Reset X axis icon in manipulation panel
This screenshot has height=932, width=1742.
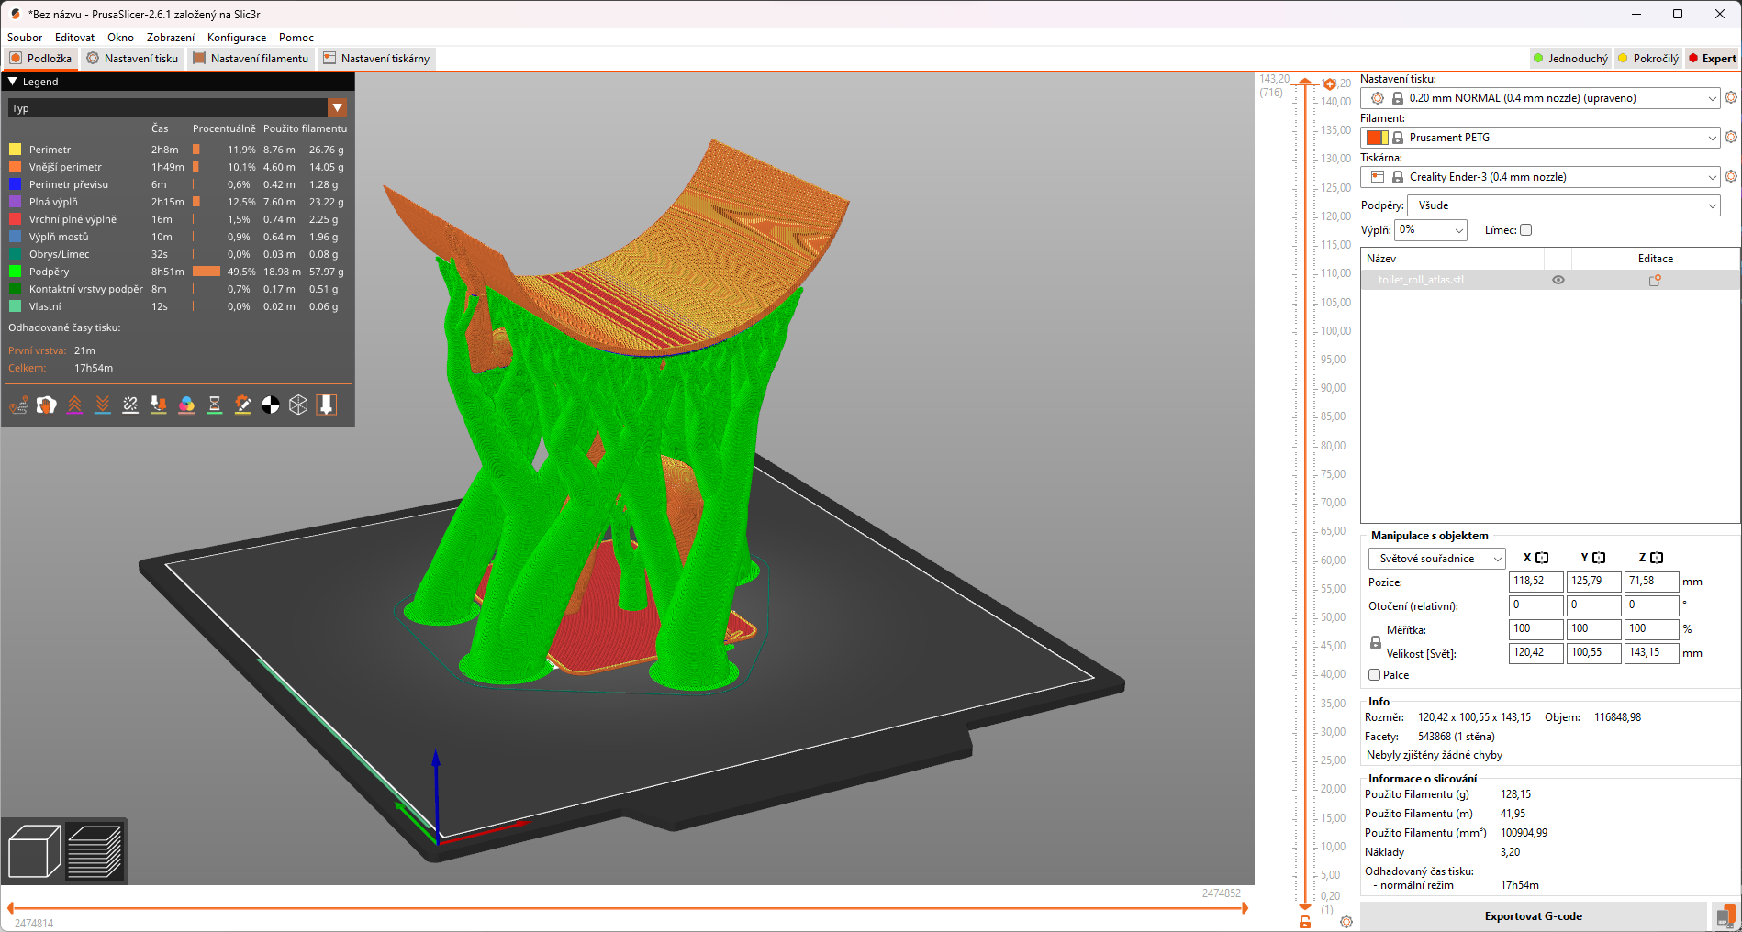pos(1543,558)
